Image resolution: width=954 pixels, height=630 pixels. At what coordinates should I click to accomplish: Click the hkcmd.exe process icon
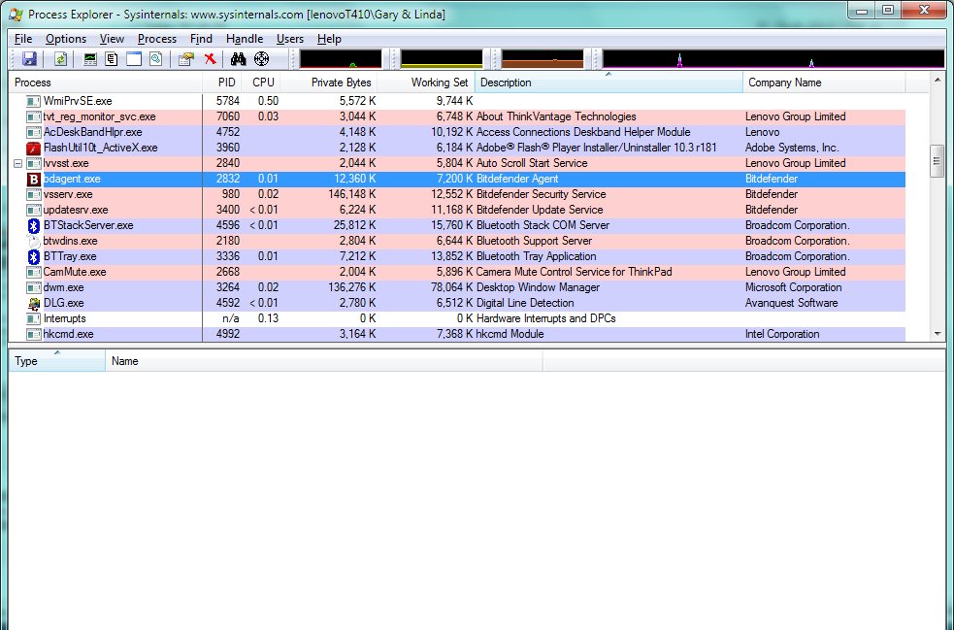(x=33, y=334)
